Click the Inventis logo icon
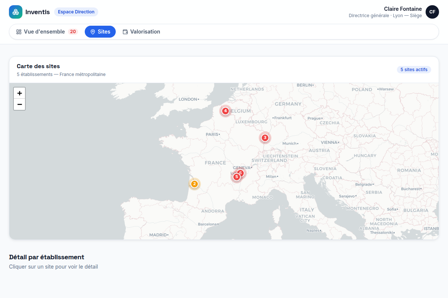 tap(16, 12)
